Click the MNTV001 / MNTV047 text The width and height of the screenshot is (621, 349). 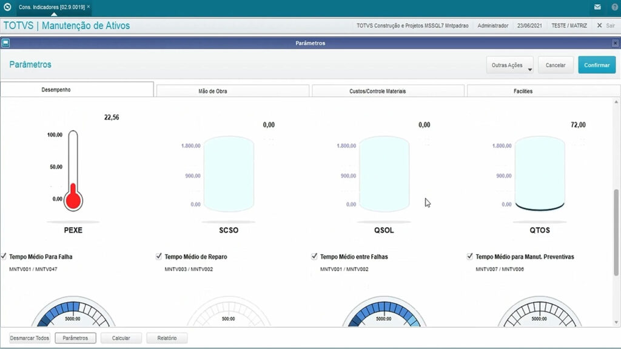tap(33, 269)
